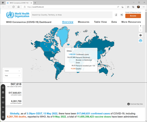Open settings gear in black toolbar
Image resolution: width=147 pixels, height=122 pixels.
pyautogui.click(x=3, y=117)
